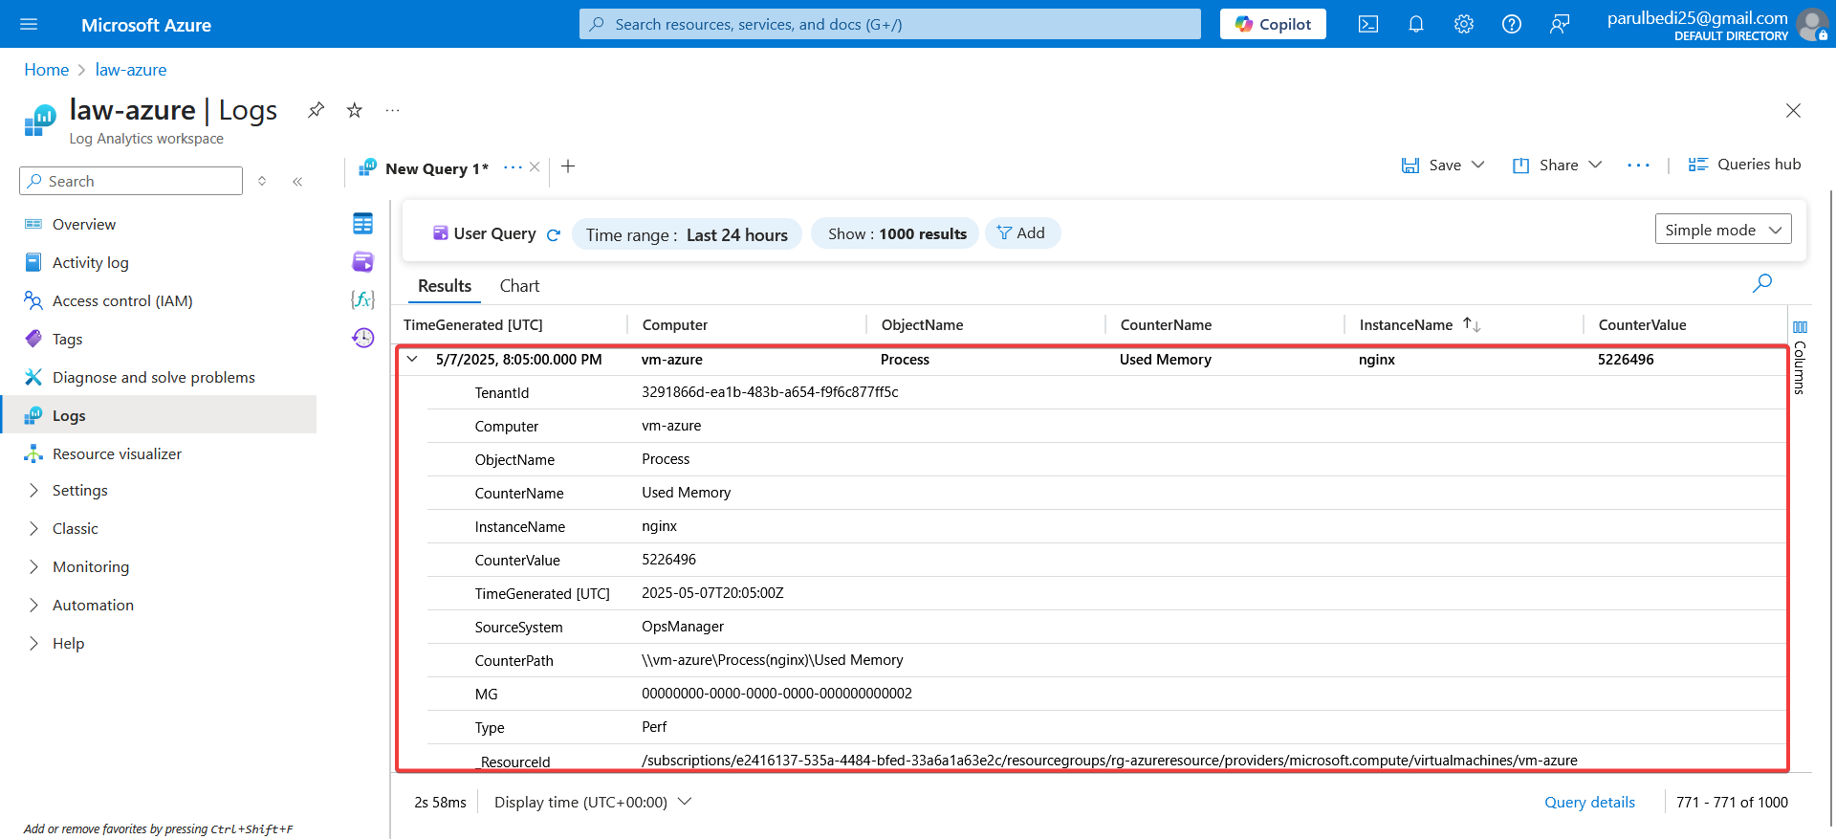Expand the Classic menu group
Image resolution: width=1836 pixels, height=839 pixels.
point(76,529)
